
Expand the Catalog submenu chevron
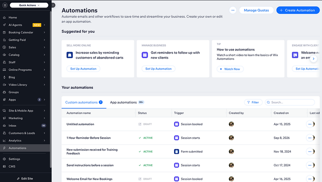(44, 55)
